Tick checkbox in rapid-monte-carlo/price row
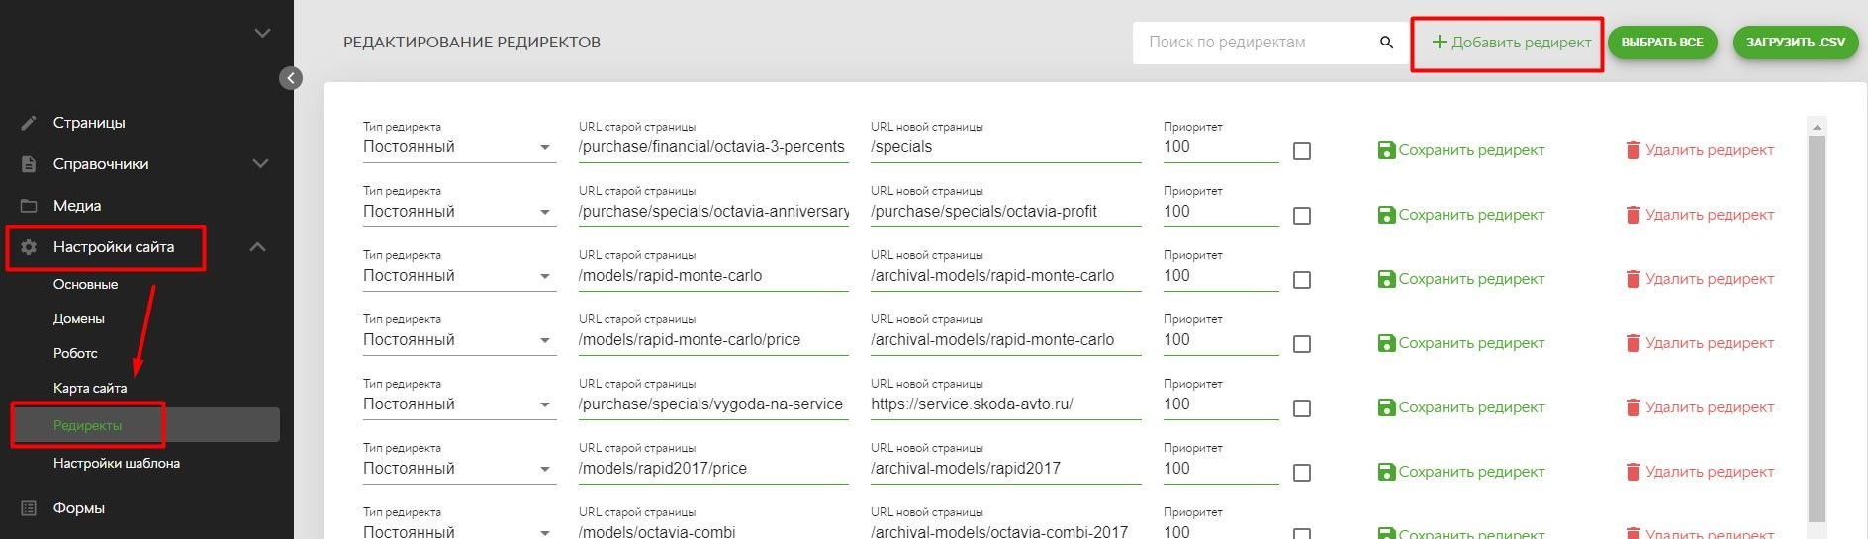This screenshot has width=1868, height=539. tap(1302, 344)
